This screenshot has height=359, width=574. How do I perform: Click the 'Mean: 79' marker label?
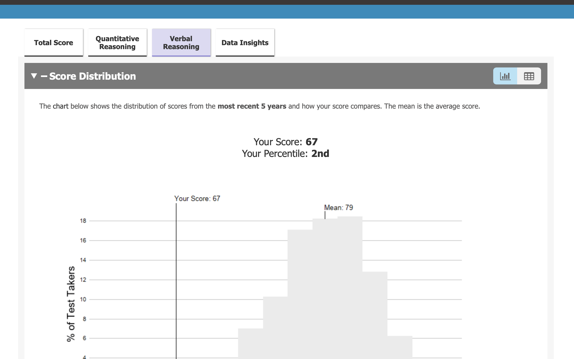[x=338, y=208]
